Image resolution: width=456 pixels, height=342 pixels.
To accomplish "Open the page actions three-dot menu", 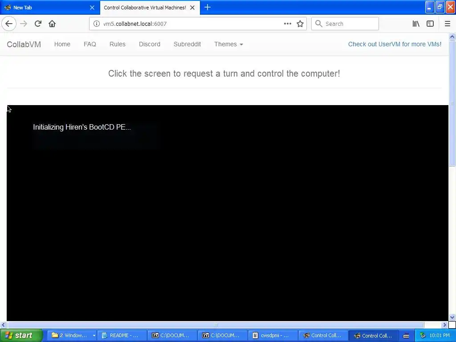I will 287,24.
